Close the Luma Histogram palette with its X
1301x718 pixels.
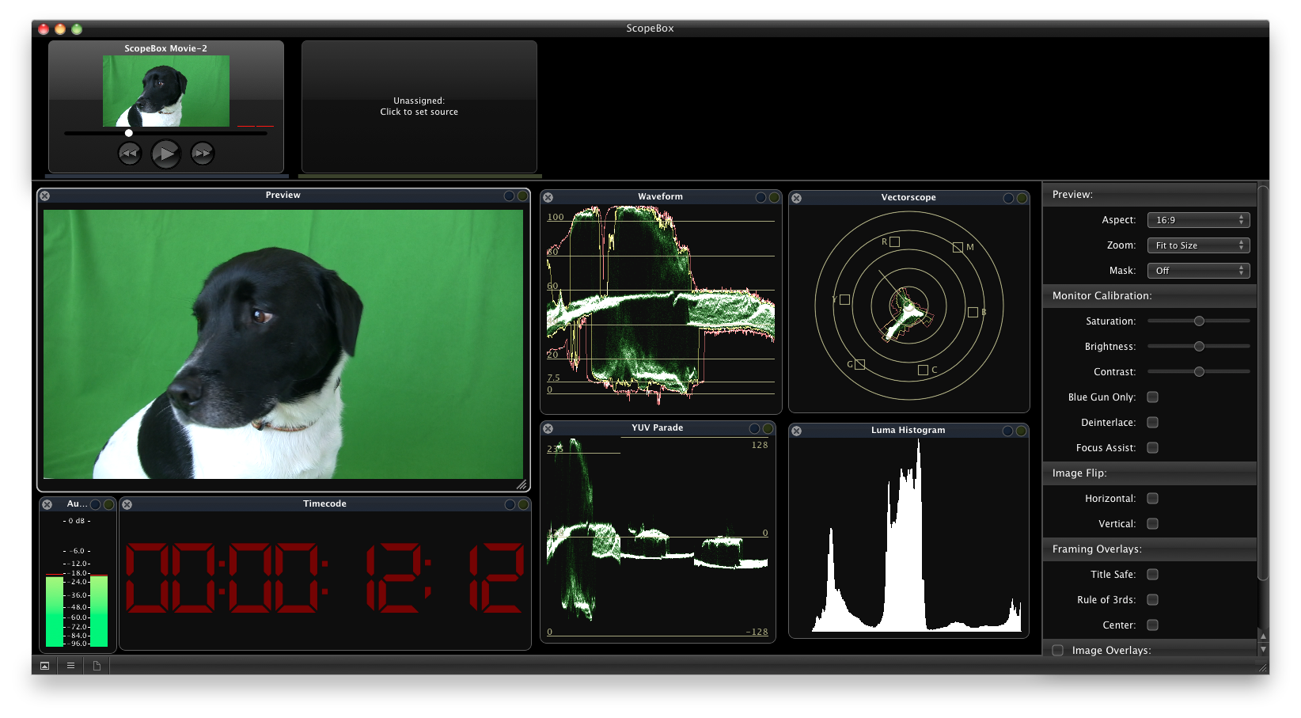pos(797,431)
